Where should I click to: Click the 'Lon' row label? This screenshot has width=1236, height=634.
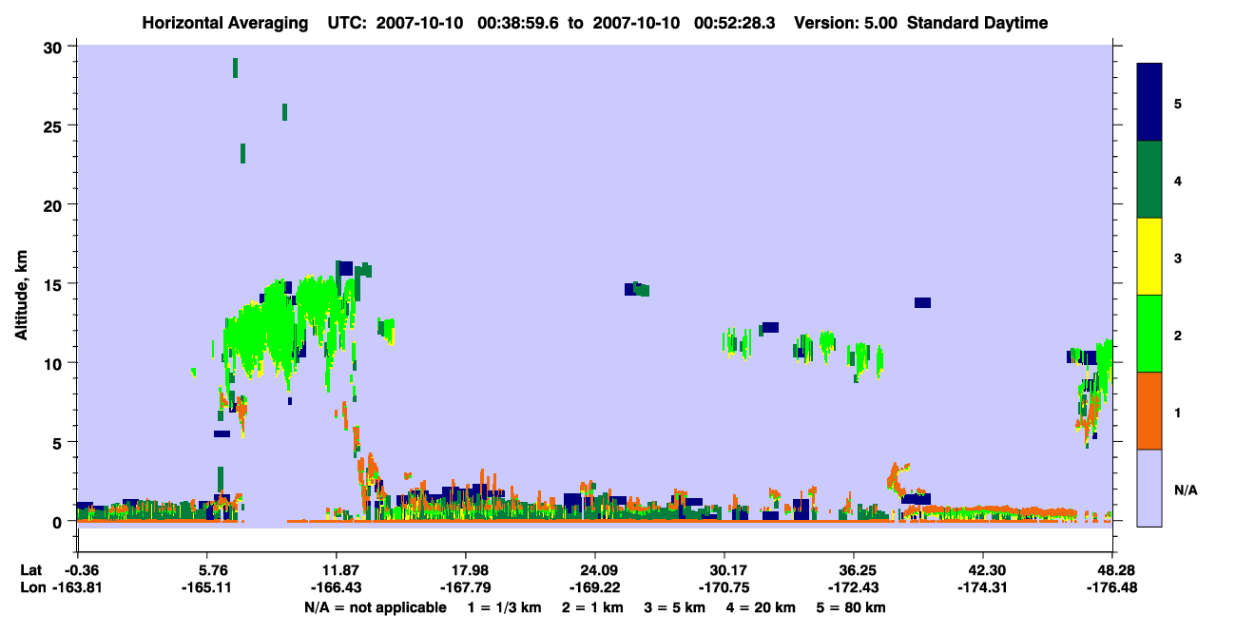point(31,588)
